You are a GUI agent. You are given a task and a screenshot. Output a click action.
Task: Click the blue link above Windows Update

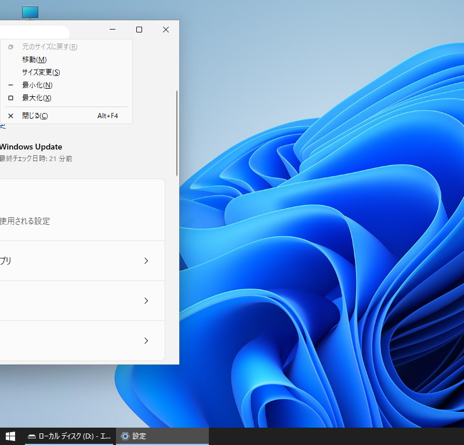tap(2, 126)
